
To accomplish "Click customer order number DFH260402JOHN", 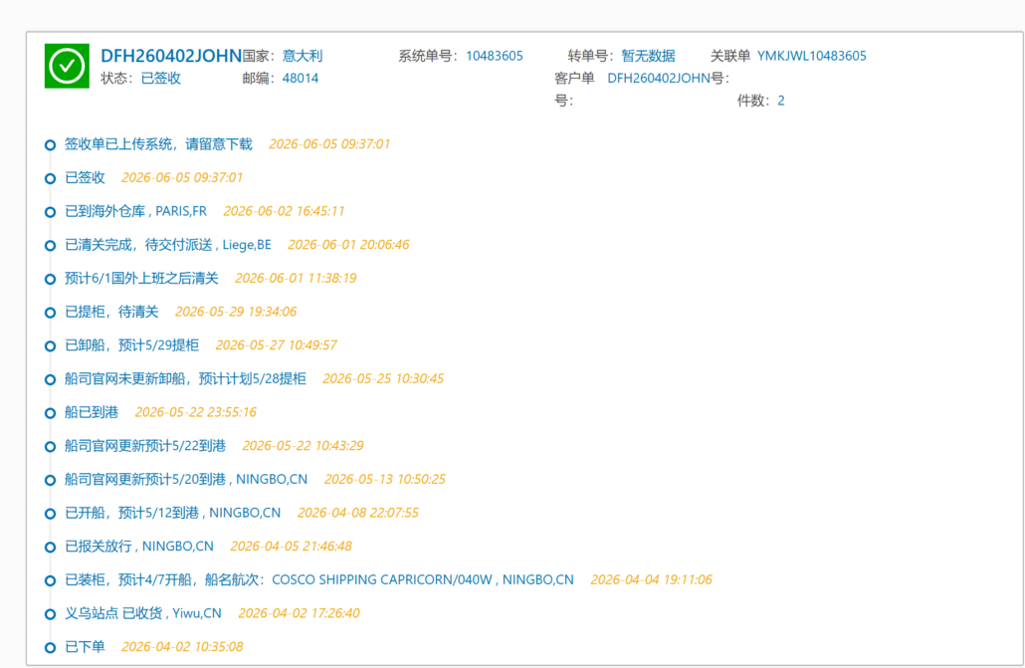I will (x=658, y=78).
